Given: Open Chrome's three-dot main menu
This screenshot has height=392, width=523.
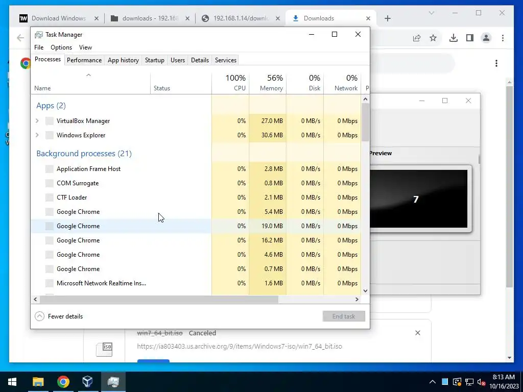Looking at the screenshot, I should (x=503, y=38).
